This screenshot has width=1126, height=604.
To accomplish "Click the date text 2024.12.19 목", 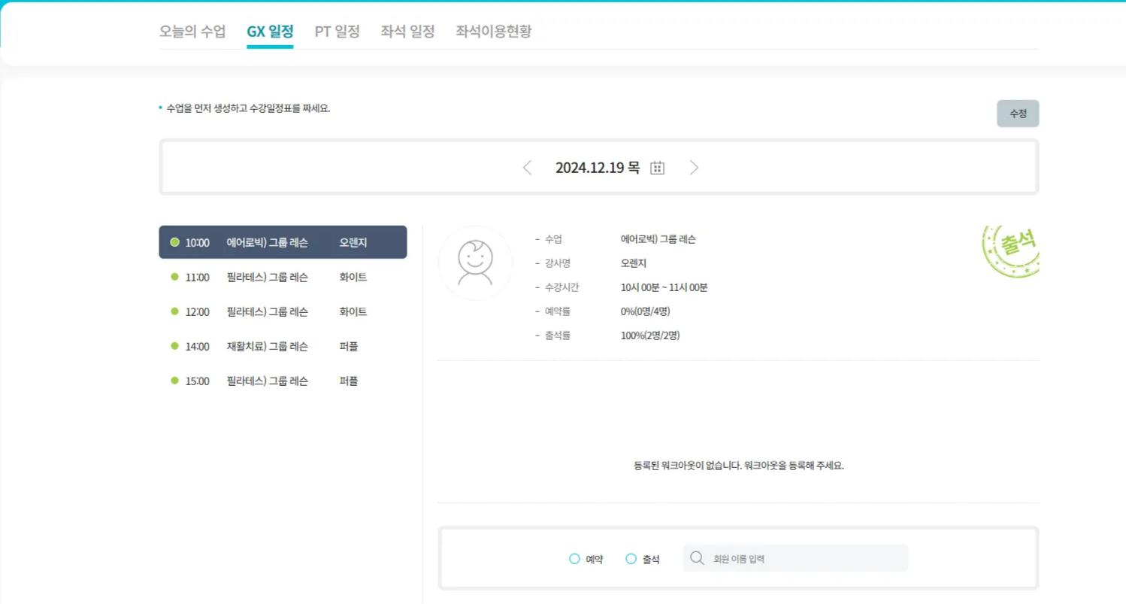I will pyautogui.click(x=598, y=168).
